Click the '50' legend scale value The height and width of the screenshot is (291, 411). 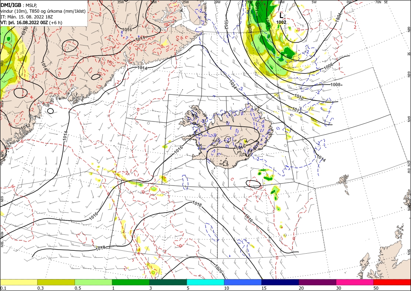click(x=376, y=288)
